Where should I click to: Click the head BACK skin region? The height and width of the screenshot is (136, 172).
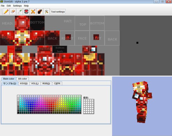click(x=52, y=38)
